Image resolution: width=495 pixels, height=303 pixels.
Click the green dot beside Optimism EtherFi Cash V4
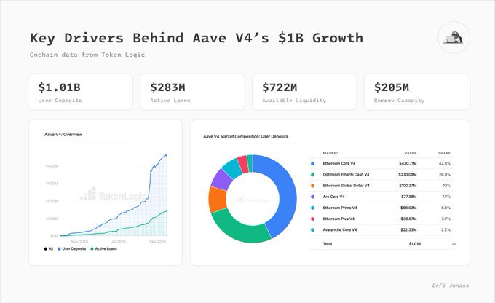tap(312, 175)
